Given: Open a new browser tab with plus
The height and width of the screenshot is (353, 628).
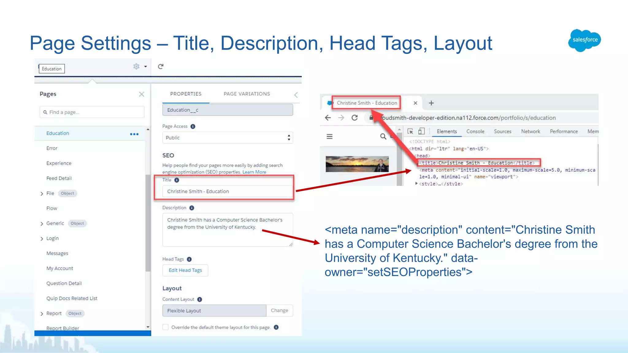Looking at the screenshot, I should (431, 103).
